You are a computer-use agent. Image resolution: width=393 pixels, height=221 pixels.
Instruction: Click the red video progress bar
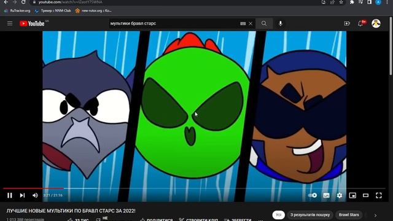coord(33,188)
